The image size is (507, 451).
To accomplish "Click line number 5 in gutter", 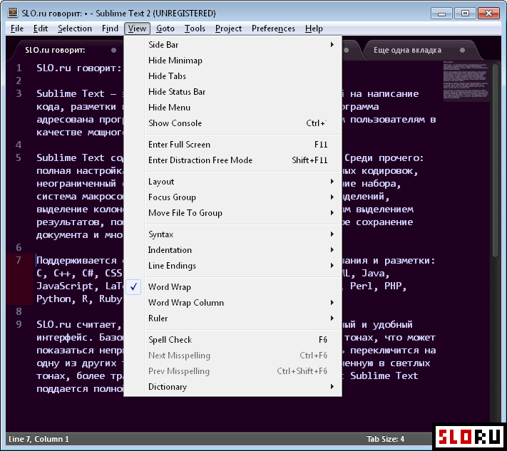I will 19,157.
